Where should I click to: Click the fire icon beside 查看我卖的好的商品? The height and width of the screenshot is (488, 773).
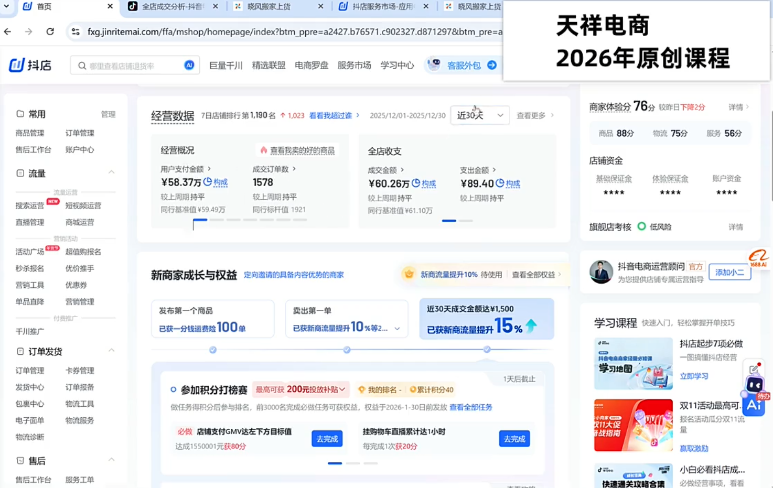tap(264, 149)
